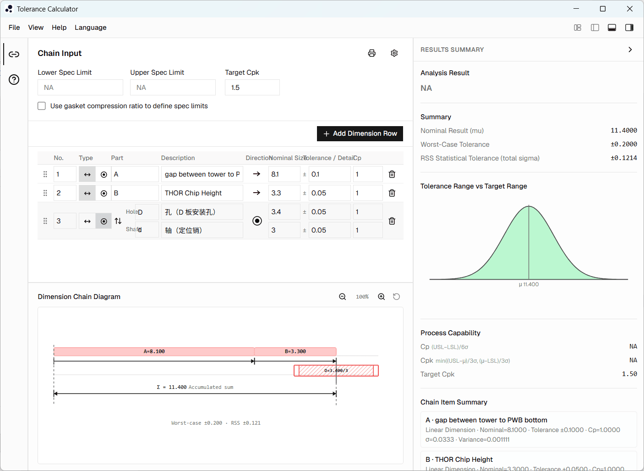Viewport: 644px width, 471px height.
Task: Click the Upper Spec Limit field
Action: [173, 88]
